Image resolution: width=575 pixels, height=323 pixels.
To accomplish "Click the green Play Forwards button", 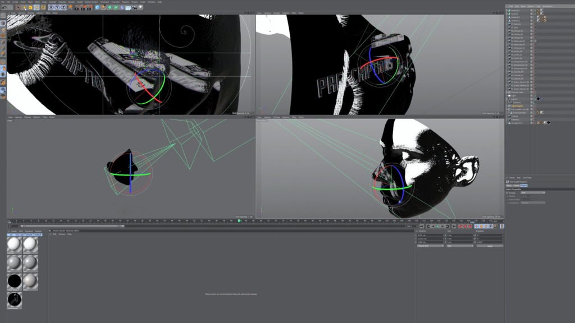I will [x=437, y=227].
